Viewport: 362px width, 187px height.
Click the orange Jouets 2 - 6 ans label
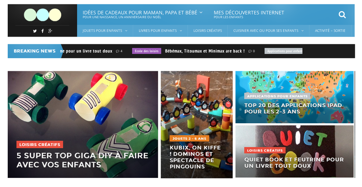[189, 138]
